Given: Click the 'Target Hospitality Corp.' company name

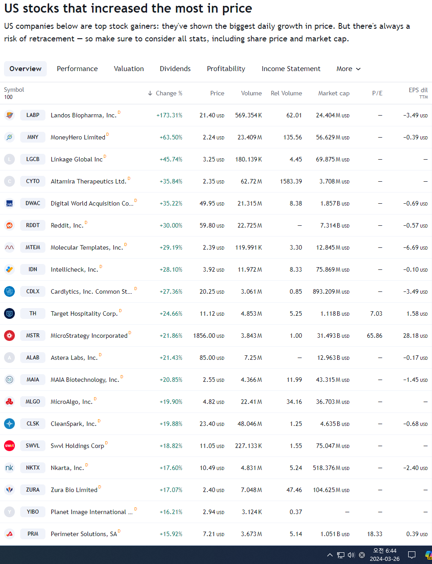Looking at the screenshot, I should (84, 313).
